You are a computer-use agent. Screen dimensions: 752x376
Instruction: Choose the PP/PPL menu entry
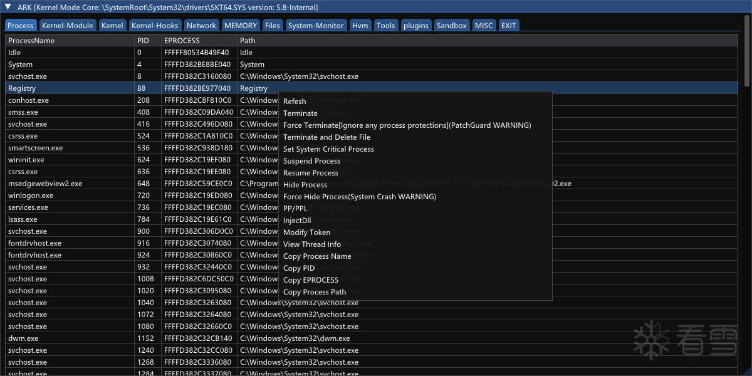(415, 209)
